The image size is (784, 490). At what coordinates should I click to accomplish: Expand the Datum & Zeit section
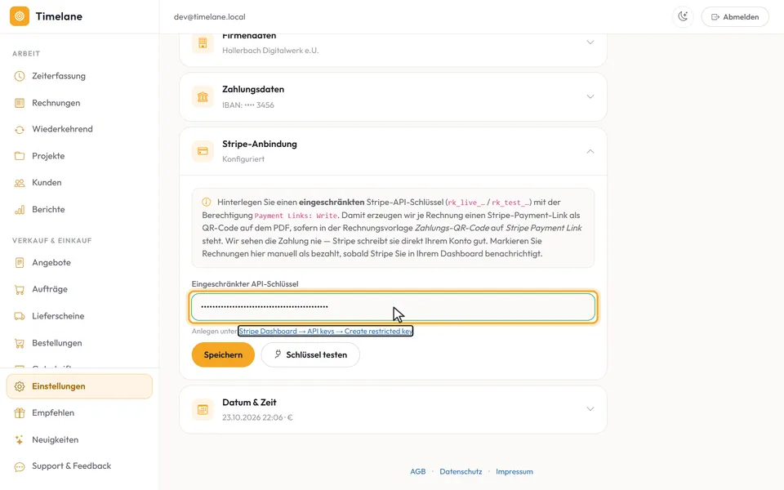tap(590, 409)
